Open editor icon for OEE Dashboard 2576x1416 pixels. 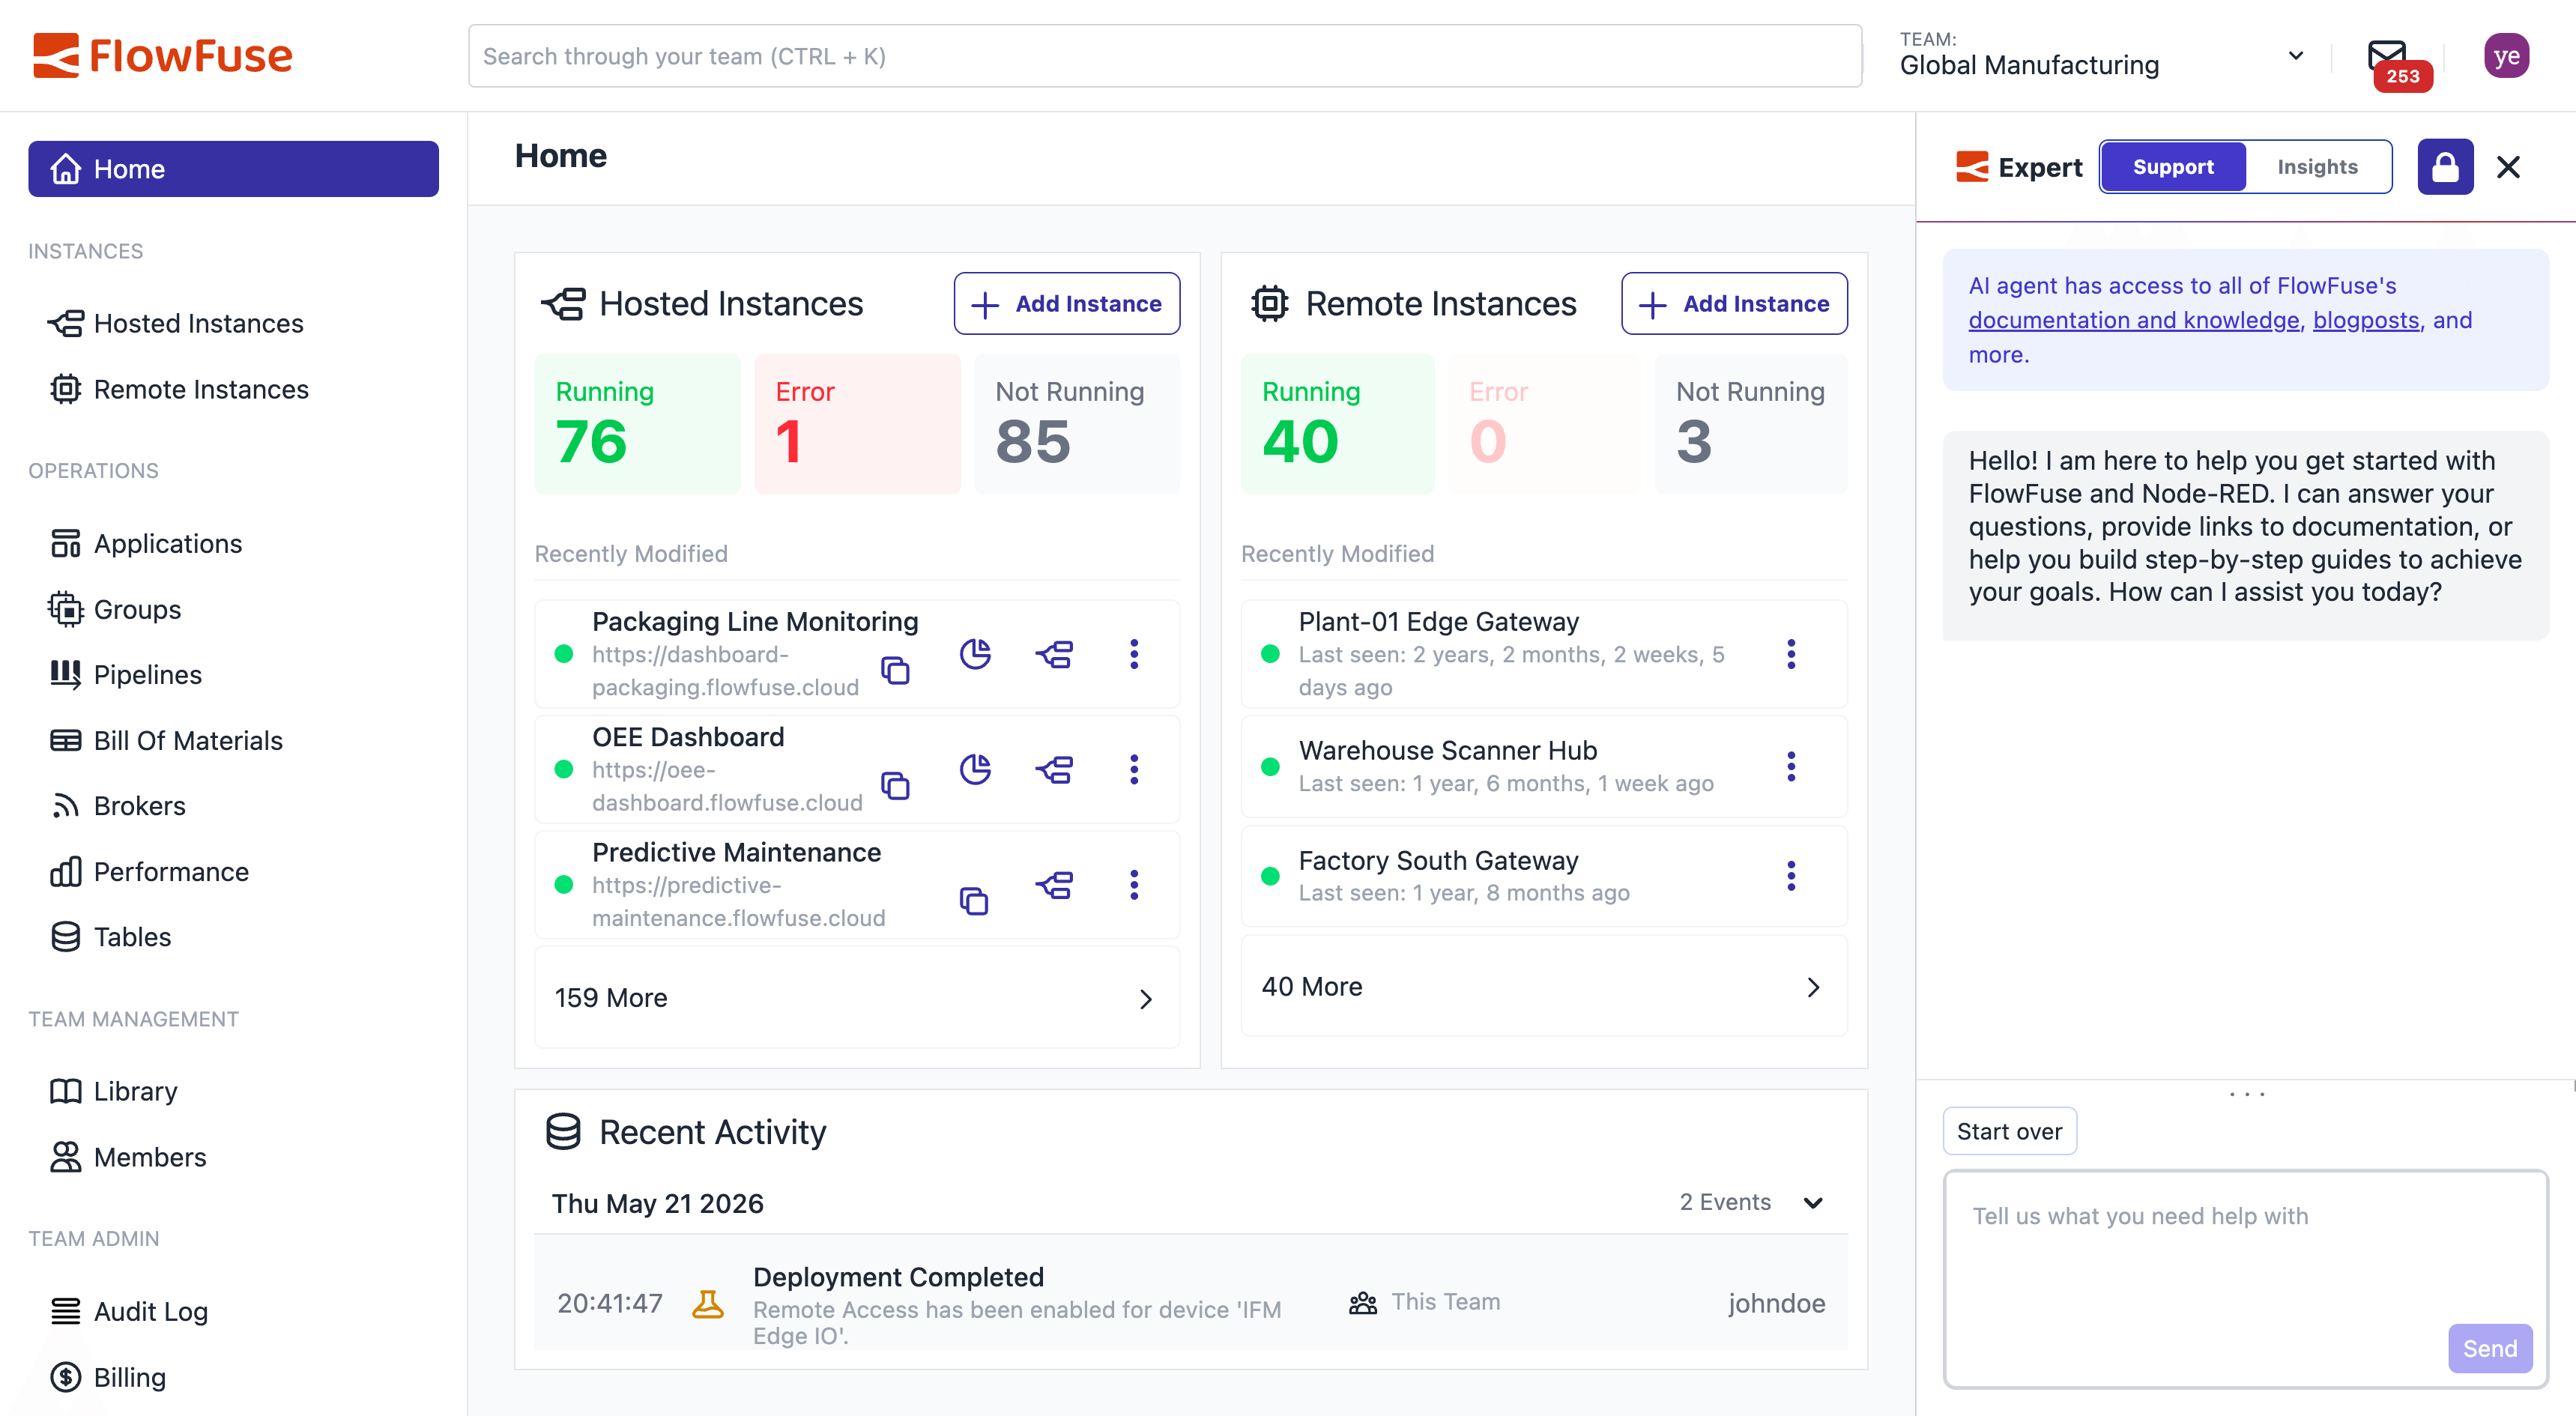[x=1055, y=769]
